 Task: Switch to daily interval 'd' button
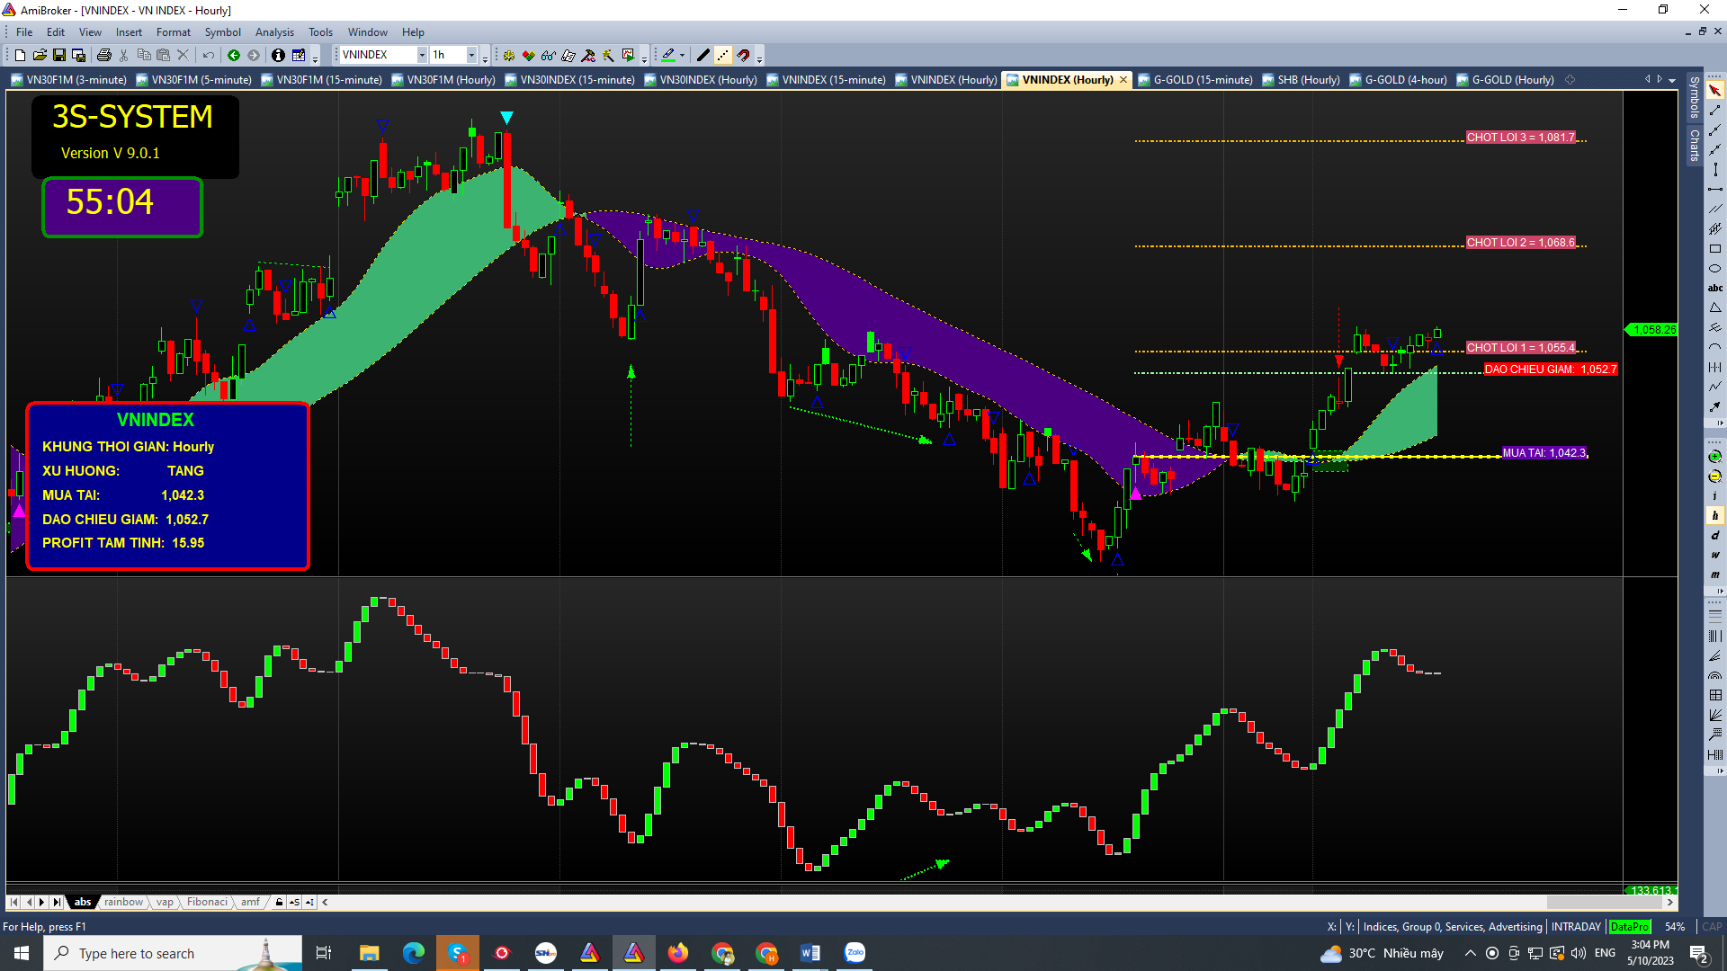pos(1714,536)
